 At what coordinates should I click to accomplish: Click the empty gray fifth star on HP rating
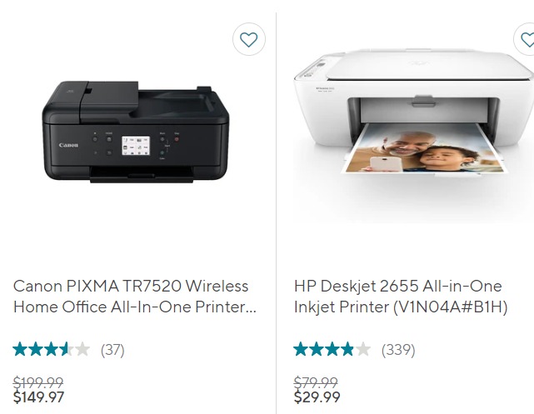[x=363, y=349]
